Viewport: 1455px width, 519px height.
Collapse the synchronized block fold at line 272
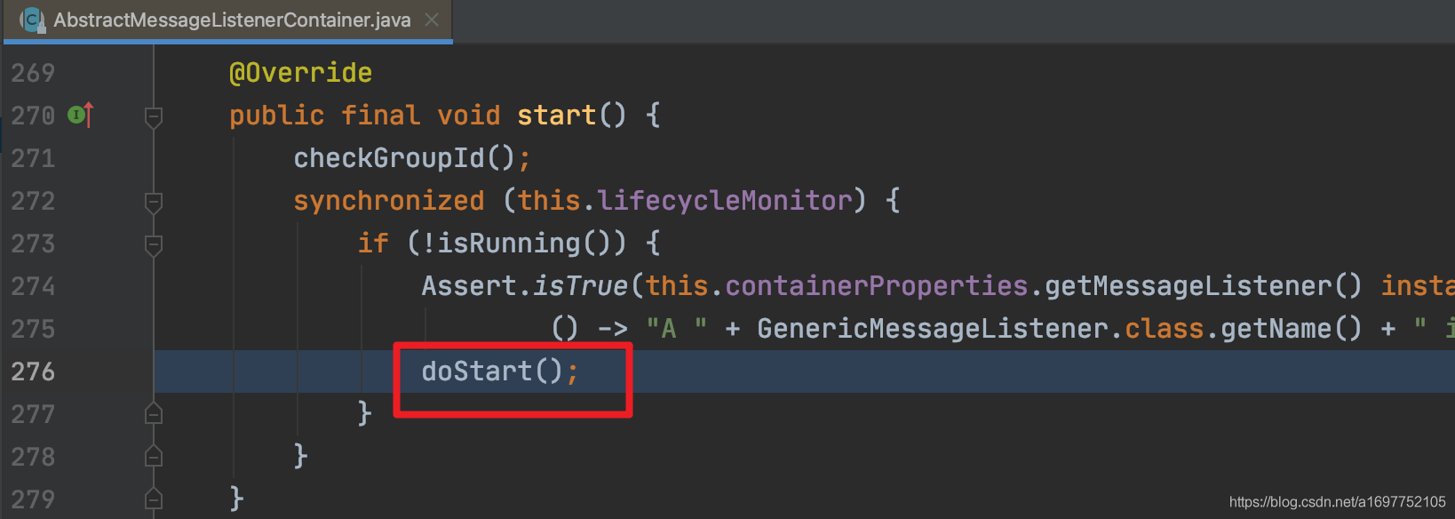(x=154, y=202)
